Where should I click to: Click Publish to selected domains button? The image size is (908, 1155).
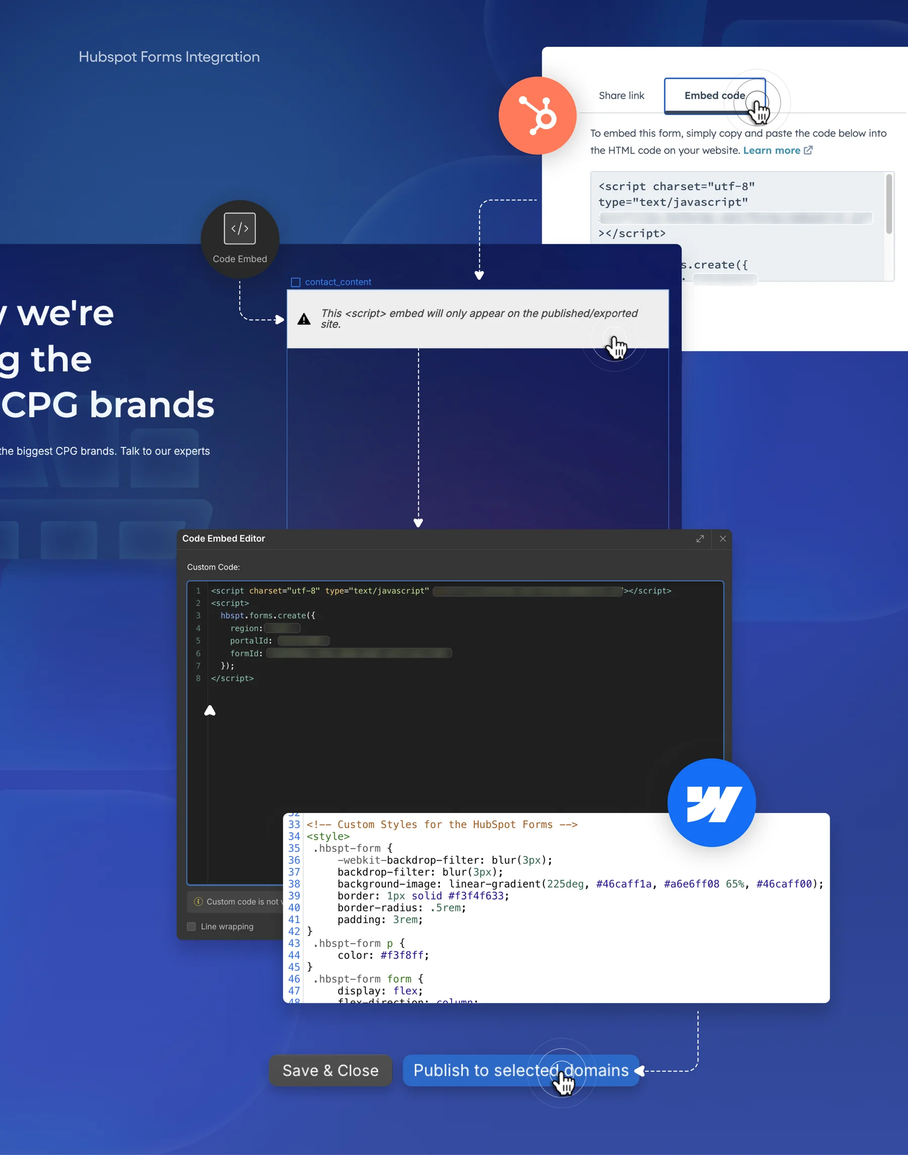[x=521, y=1070]
